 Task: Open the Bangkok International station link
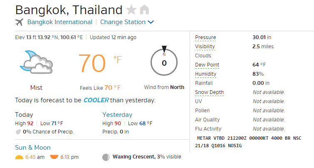tap(59, 22)
